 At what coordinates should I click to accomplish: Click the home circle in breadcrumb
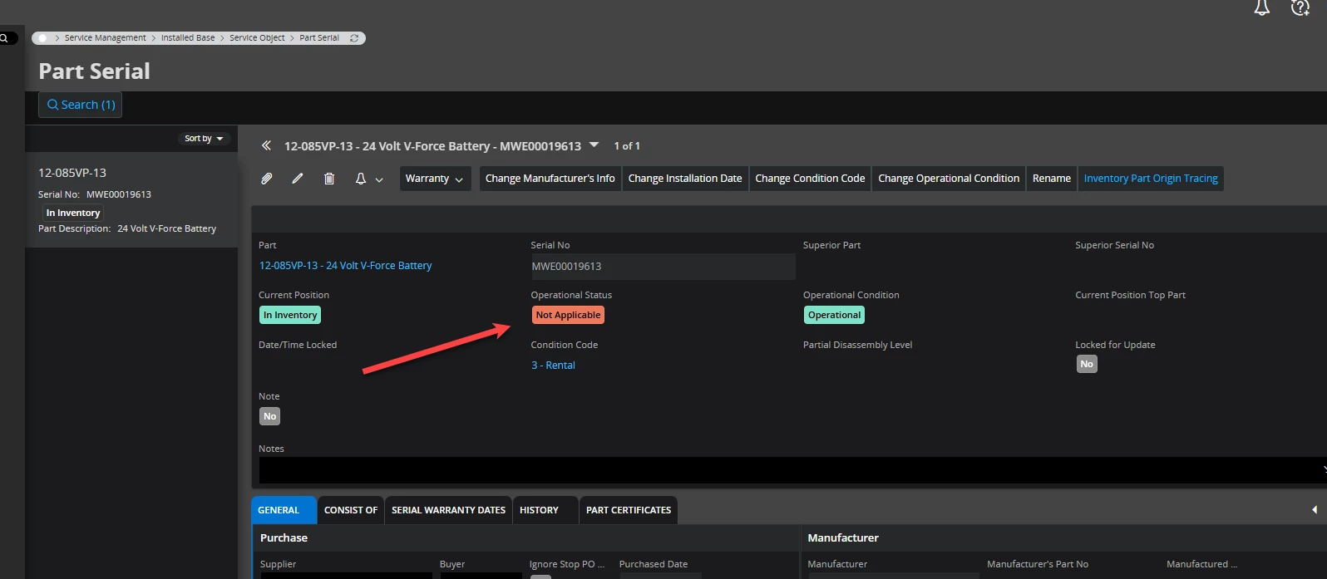click(x=43, y=38)
